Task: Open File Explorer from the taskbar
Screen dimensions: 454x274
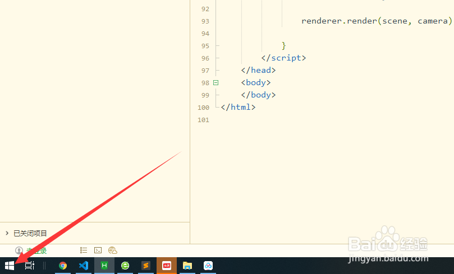Action: tap(187, 266)
